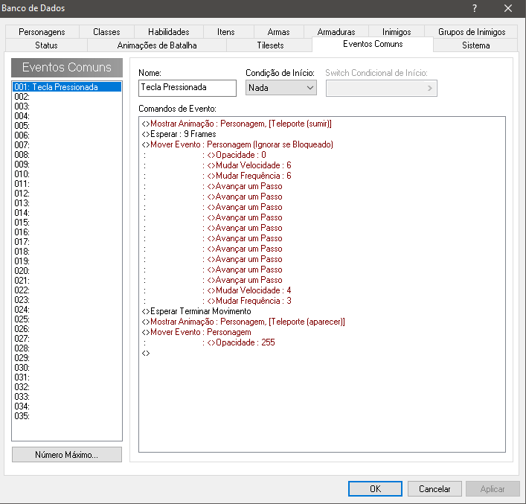Image resolution: width=526 pixels, height=504 pixels.
Task: Click the help question mark icon
Action: pos(475,8)
